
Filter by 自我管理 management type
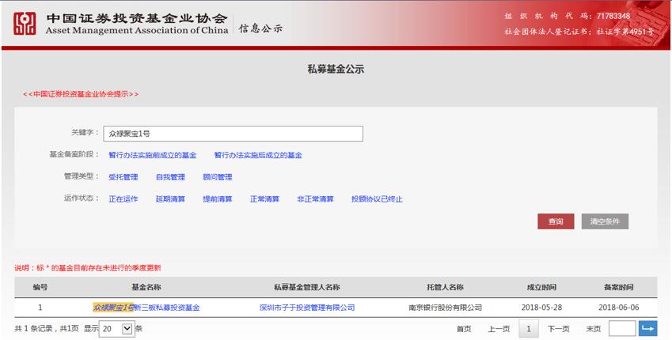click(x=170, y=177)
